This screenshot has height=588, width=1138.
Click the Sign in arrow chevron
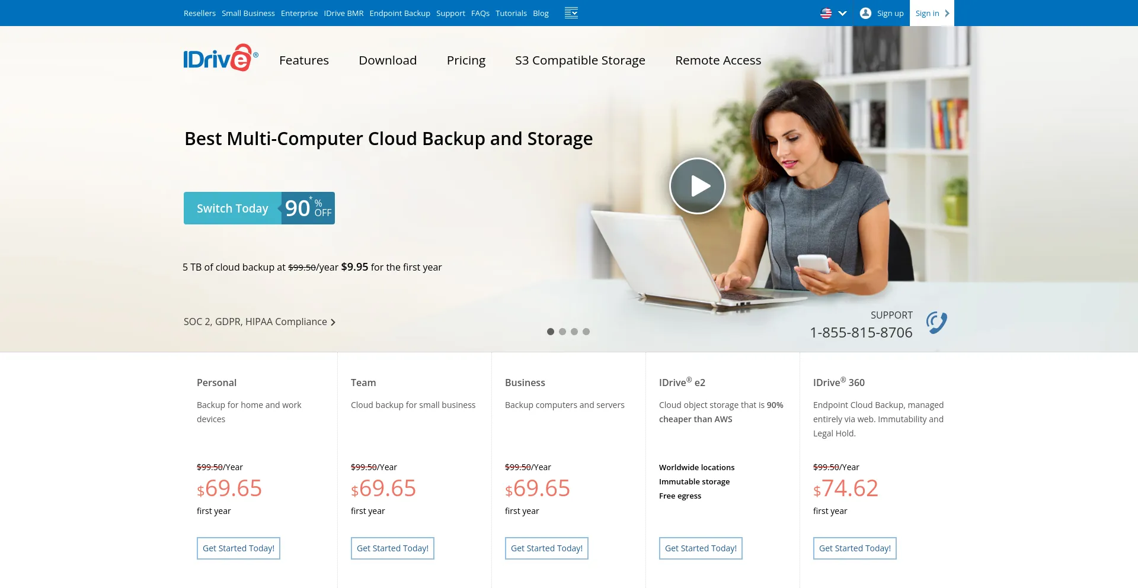click(x=947, y=13)
